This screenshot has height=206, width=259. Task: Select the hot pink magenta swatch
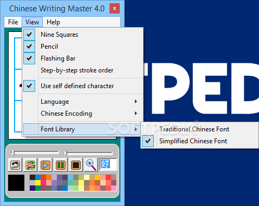(43, 183)
